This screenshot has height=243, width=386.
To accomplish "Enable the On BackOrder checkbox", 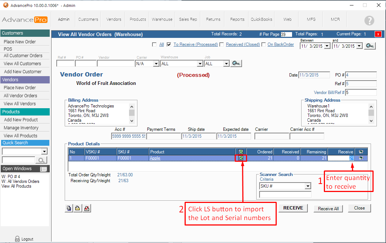I will tap(264, 45).
